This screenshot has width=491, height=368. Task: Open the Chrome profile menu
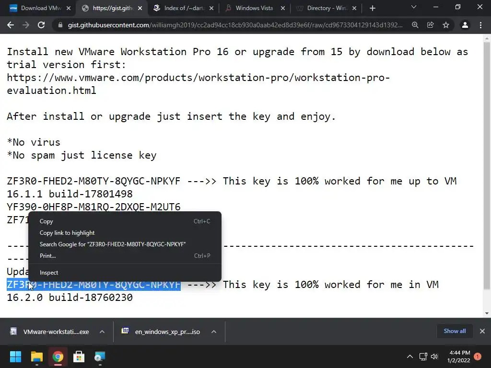(x=465, y=25)
